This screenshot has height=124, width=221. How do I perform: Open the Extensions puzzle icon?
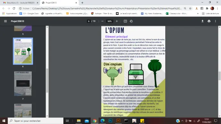(207, 8)
